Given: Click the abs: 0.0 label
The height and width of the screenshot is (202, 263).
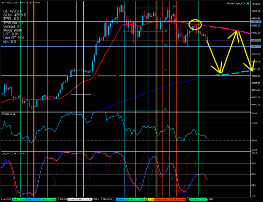Looking at the screenshot, I should pos(10,42).
